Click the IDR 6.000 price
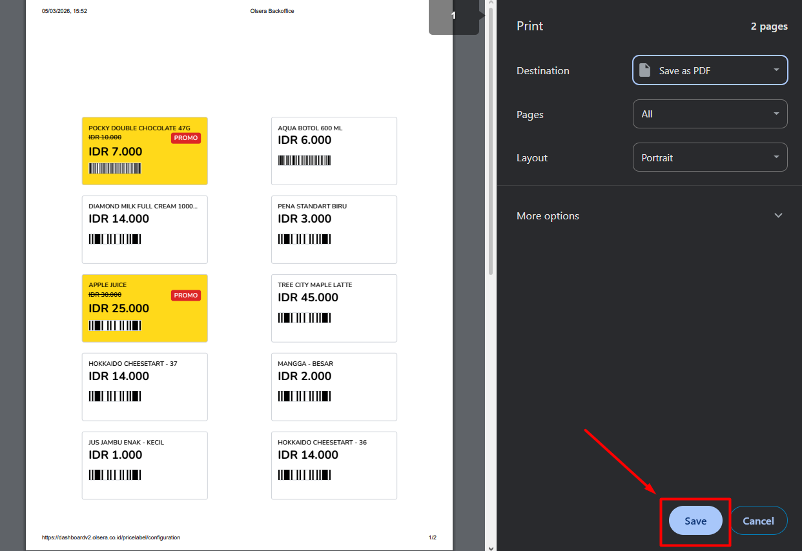This screenshot has width=802, height=551. tap(305, 140)
